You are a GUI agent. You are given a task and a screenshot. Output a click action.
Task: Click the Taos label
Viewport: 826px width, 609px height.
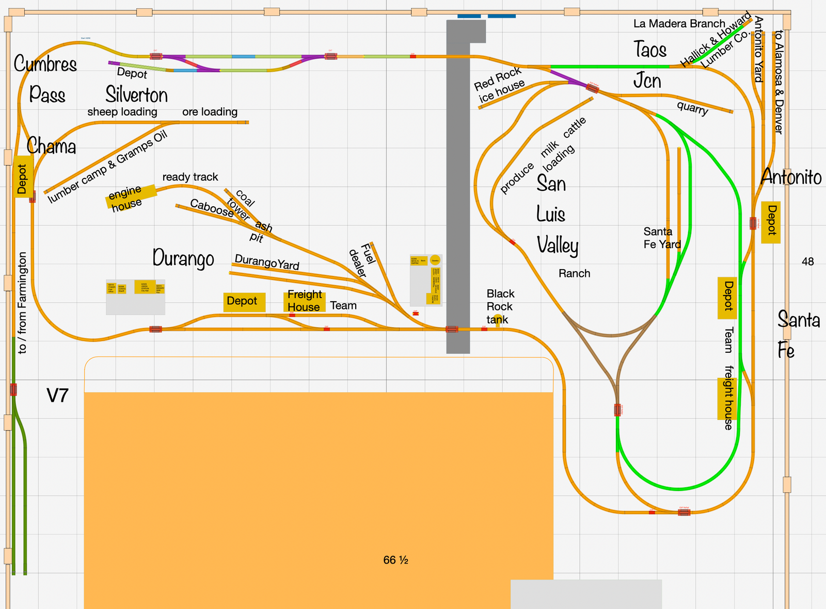(650, 50)
